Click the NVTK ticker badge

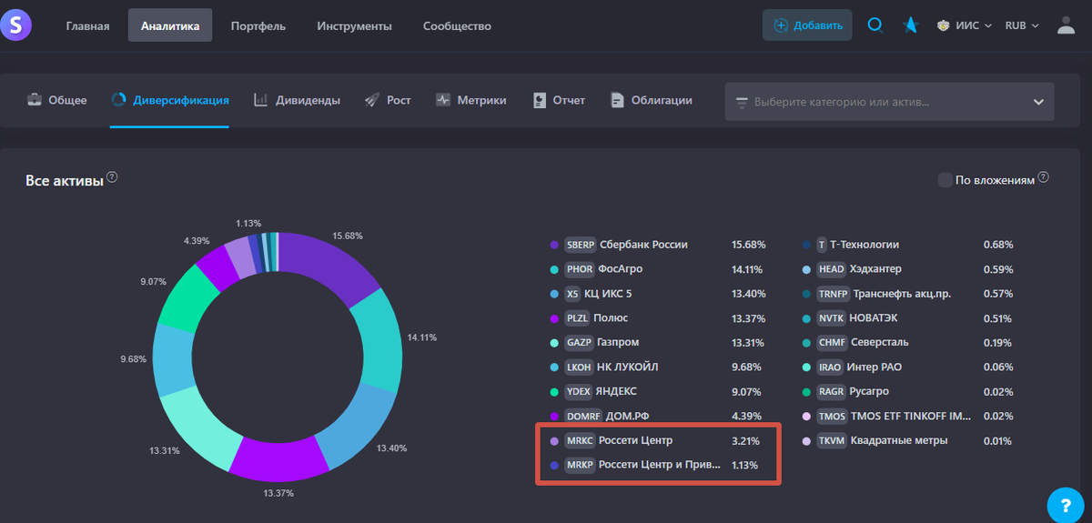(832, 318)
